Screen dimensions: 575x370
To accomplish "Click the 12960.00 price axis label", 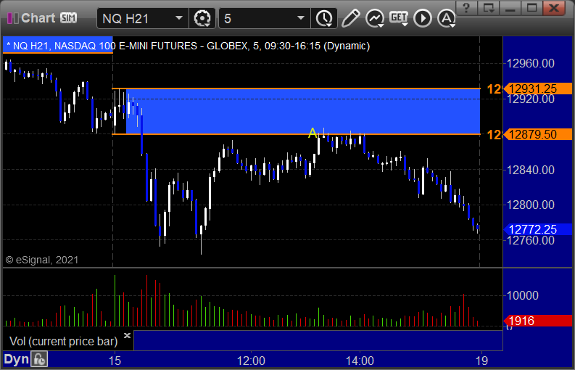I will tap(530, 64).
